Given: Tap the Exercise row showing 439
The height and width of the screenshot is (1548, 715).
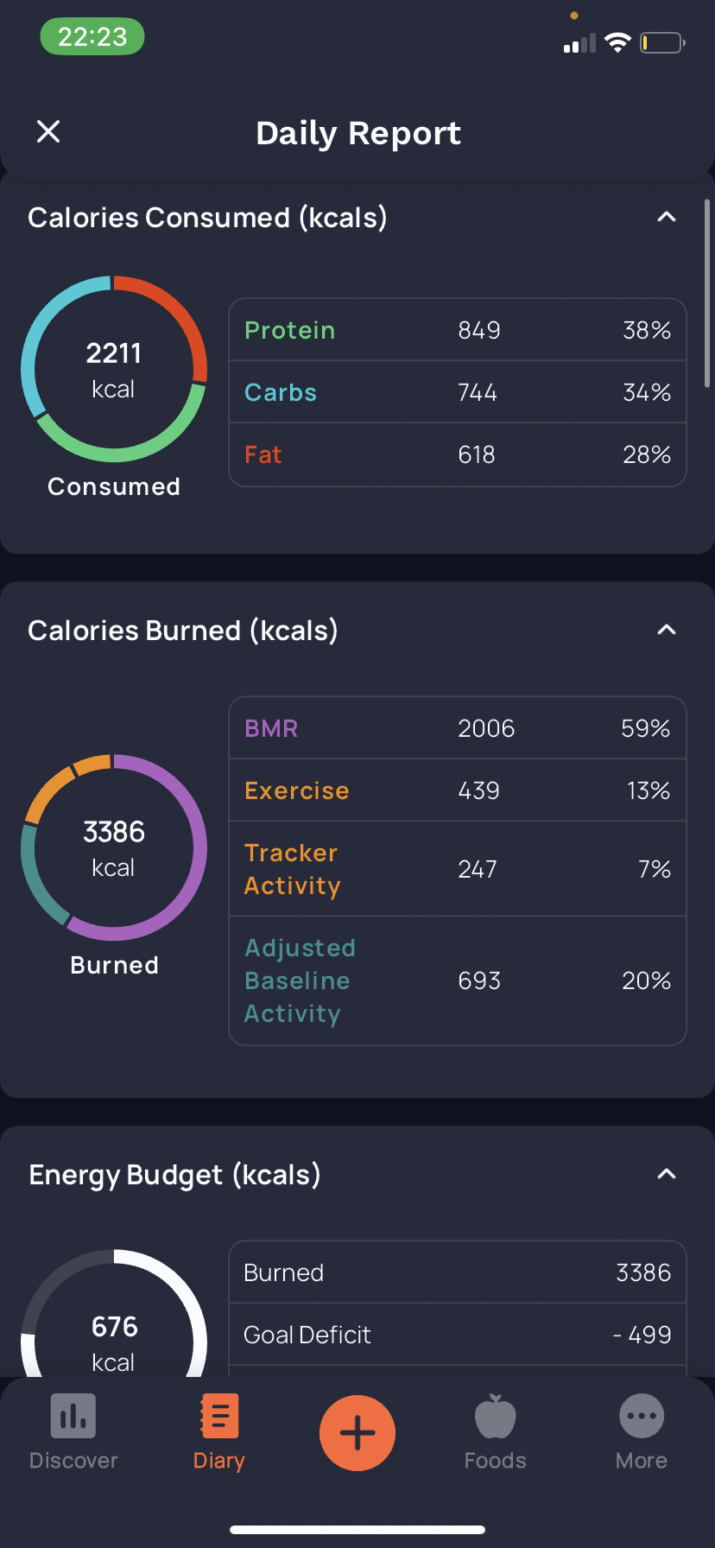Looking at the screenshot, I should (x=458, y=790).
